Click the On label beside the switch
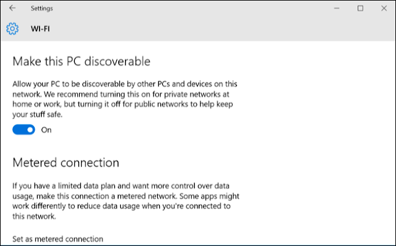Image resolution: width=396 pixels, height=246 pixels. pos(46,130)
